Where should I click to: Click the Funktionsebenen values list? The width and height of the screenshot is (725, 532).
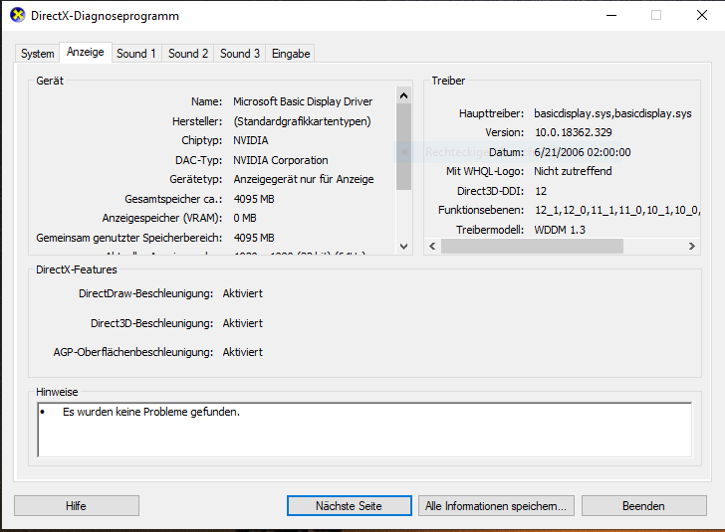[617, 210]
